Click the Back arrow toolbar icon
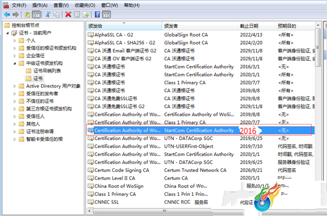The image size is (327, 216). [x=7, y=15]
